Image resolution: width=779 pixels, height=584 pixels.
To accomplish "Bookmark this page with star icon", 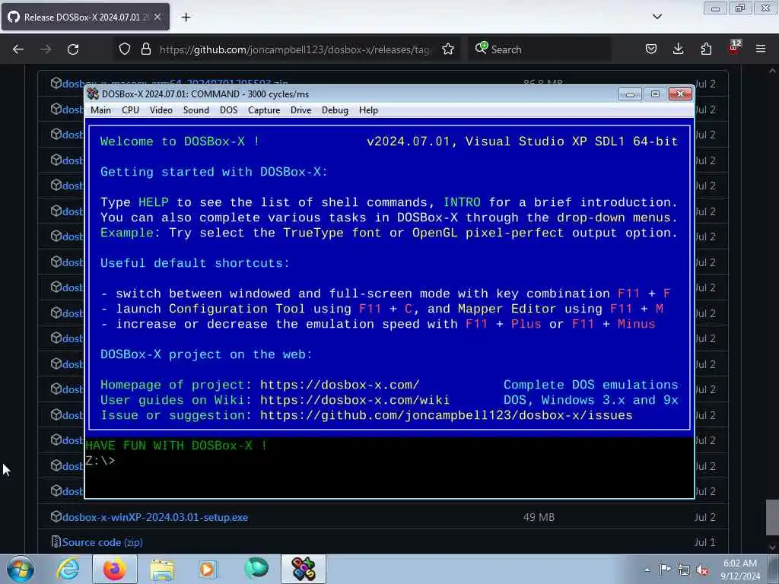I will 448,49.
